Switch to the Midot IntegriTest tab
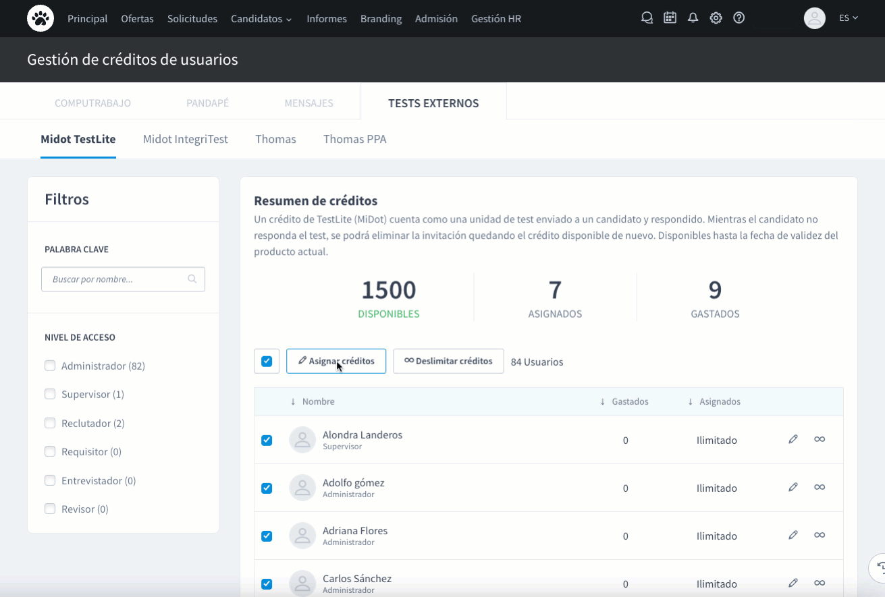The image size is (885, 597). pyautogui.click(x=185, y=139)
